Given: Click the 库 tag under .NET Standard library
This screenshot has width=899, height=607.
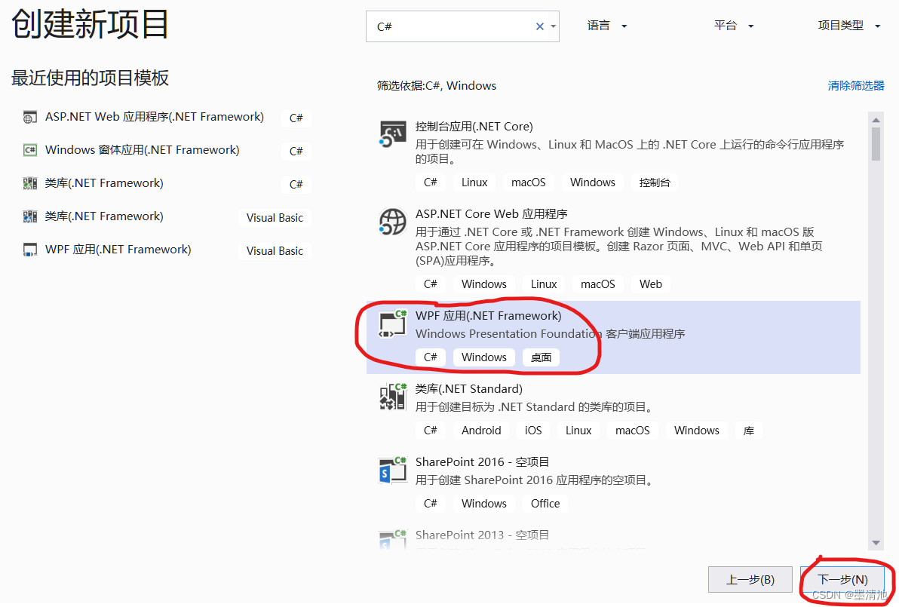Looking at the screenshot, I should pos(749,431).
